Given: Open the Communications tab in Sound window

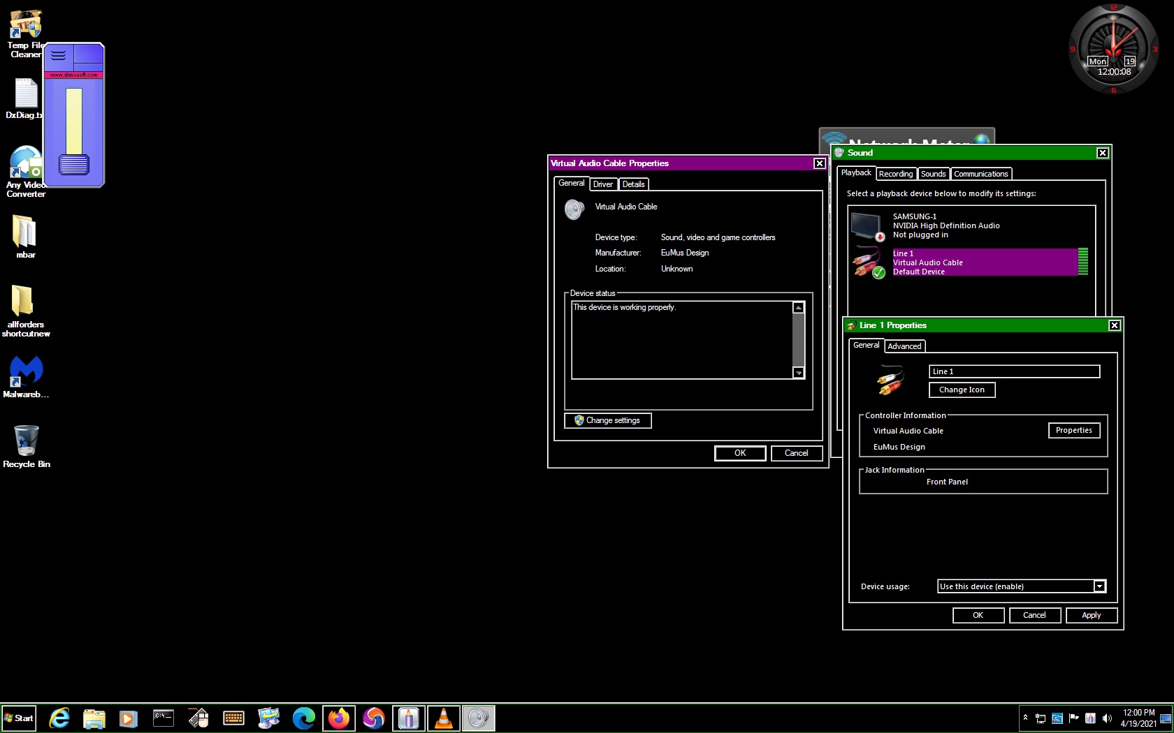Looking at the screenshot, I should pos(980,174).
